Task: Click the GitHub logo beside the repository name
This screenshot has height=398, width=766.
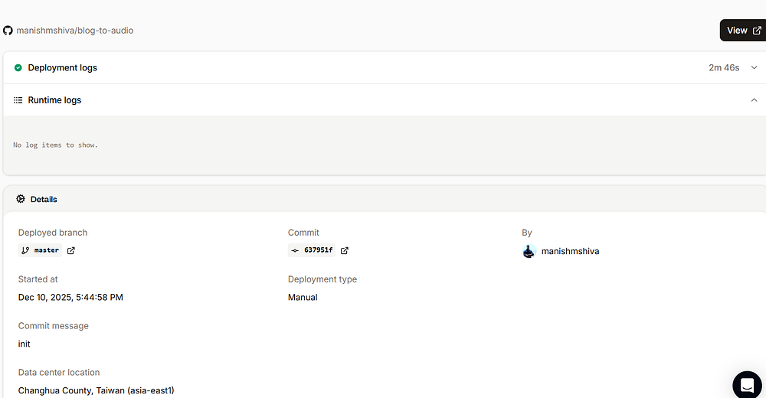Action: click(8, 31)
